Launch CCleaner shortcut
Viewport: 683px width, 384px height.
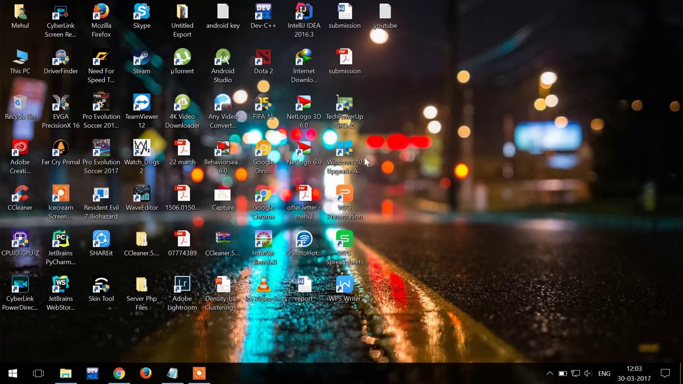click(20, 198)
